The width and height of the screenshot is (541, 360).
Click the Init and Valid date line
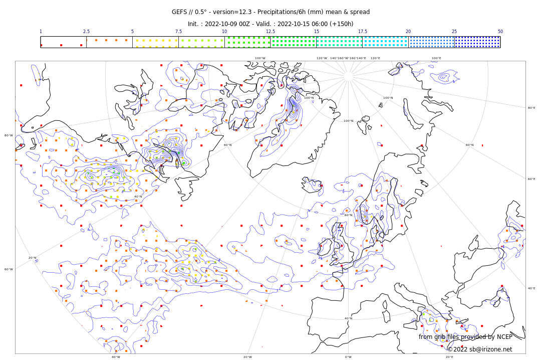tap(270, 24)
